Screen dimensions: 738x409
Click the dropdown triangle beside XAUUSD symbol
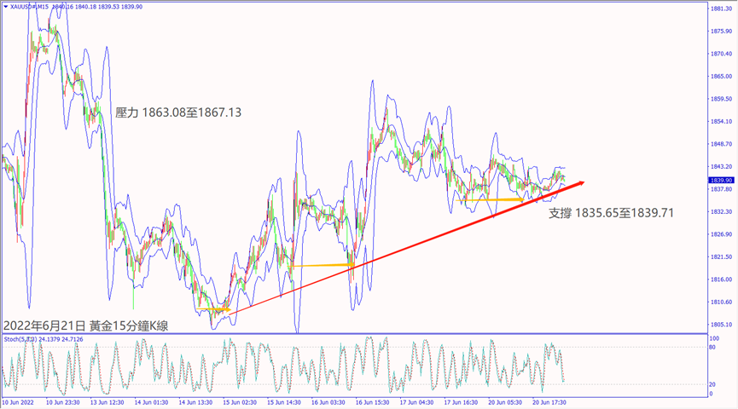click(x=6, y=7)
